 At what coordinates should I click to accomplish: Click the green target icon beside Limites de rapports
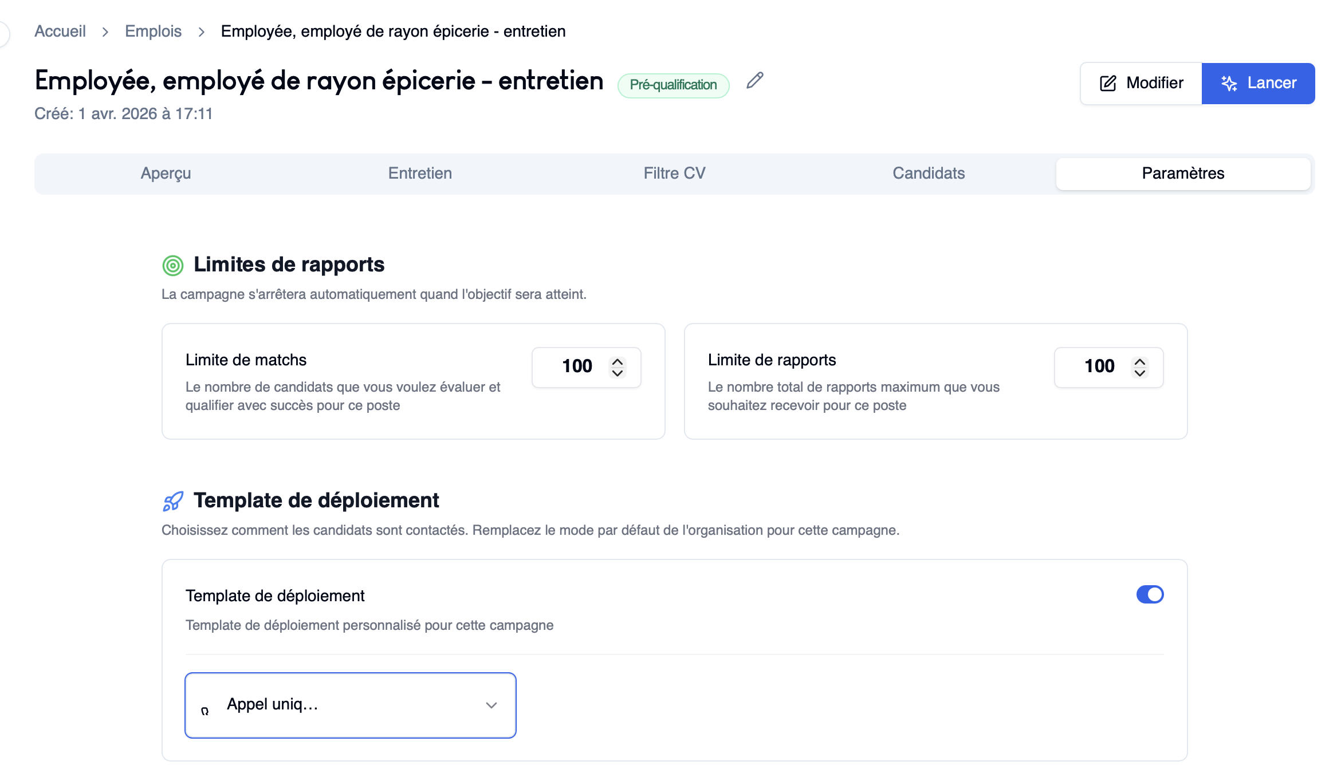172,265
